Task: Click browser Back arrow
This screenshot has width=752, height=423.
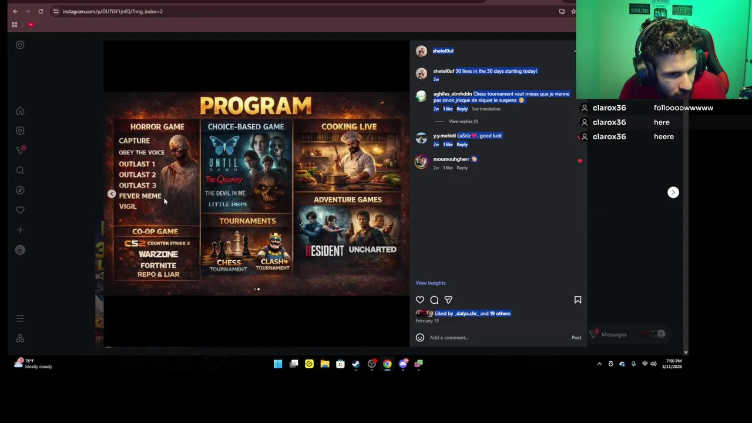Action: point(15,11)
